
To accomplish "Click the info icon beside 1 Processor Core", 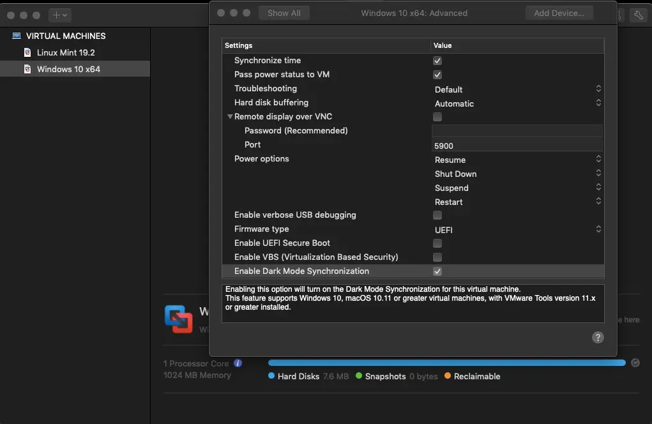I will (238, 363).
